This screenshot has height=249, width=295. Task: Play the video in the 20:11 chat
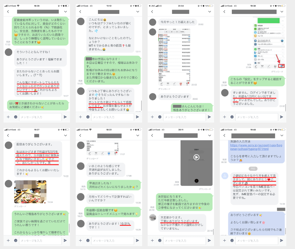tap(196, 157)
